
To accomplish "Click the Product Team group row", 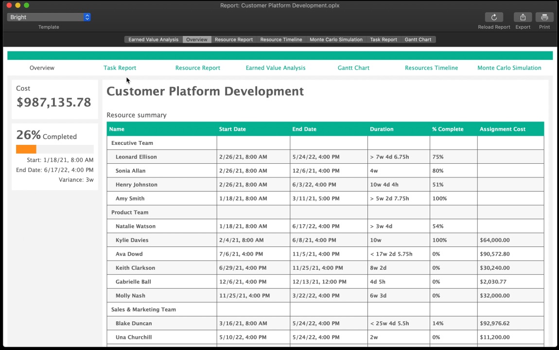I will (325, 212).
